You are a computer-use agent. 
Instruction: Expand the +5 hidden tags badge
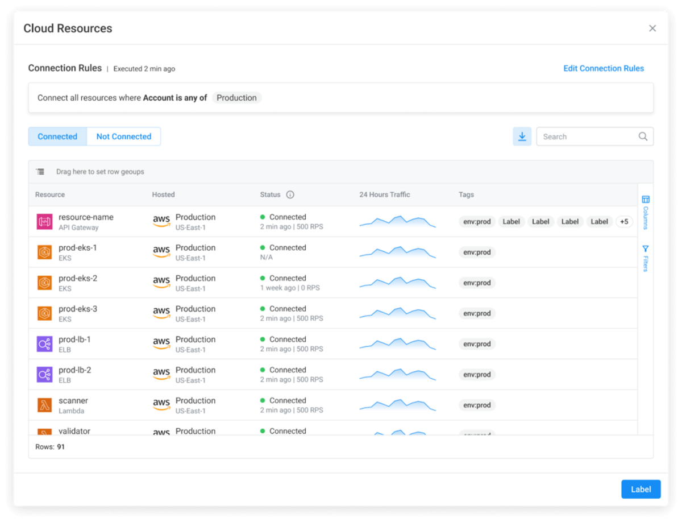(624, 222)
